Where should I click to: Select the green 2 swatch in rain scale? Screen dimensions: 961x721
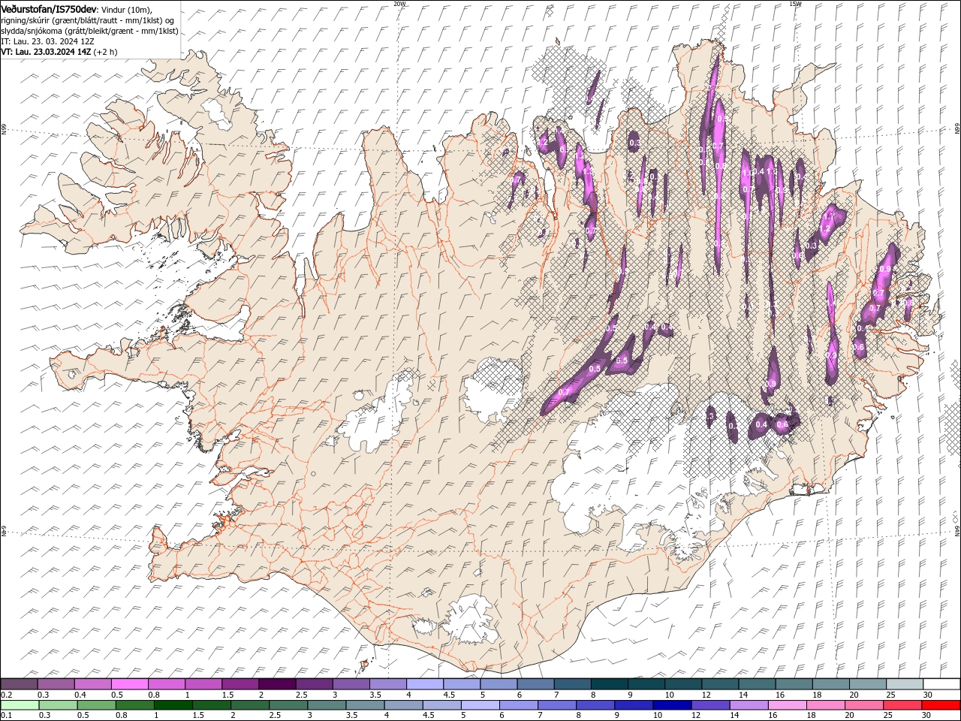coord(249,705)
